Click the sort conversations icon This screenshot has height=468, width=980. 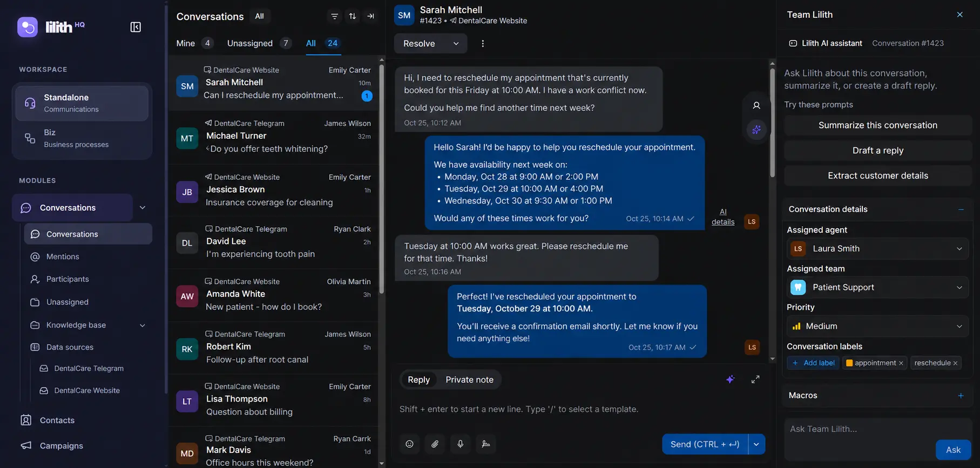click(x=353, y=16)
